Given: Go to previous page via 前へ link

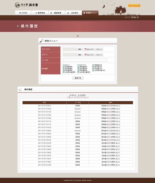Looking at the screenshot, I should [69, 97].
